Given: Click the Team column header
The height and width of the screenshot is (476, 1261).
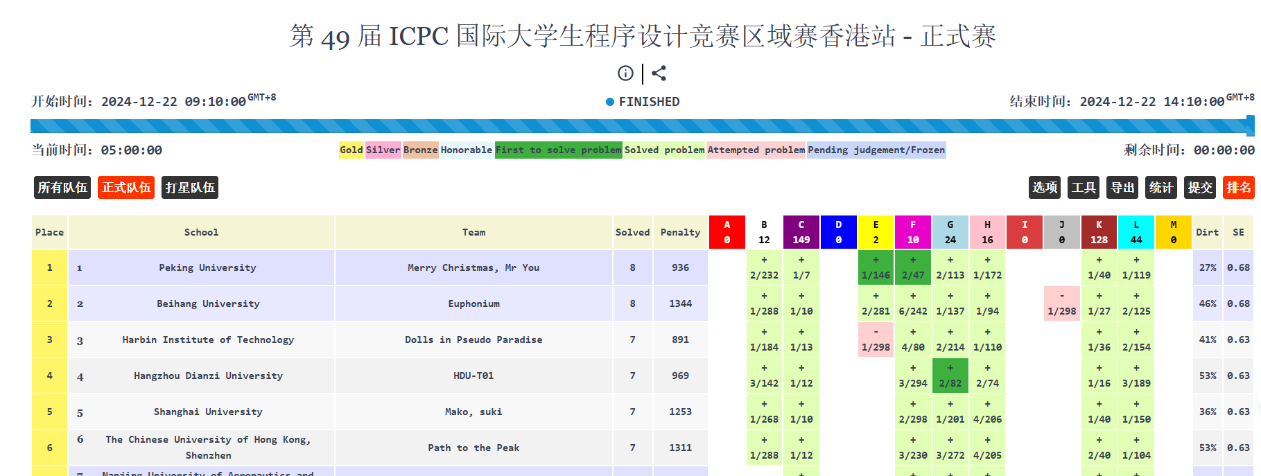Looking at the screenshot, I should point(474,232).
